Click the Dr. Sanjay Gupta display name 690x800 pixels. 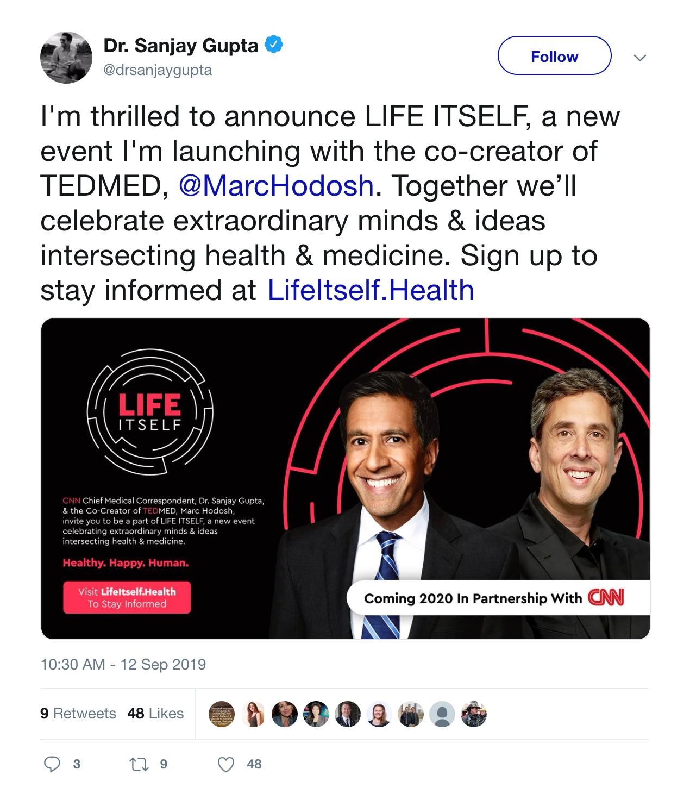pos(181,46)
